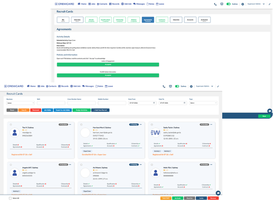Open the three-dot menu on Harrison Morri card
273x201 pixels.
(141, 124)
